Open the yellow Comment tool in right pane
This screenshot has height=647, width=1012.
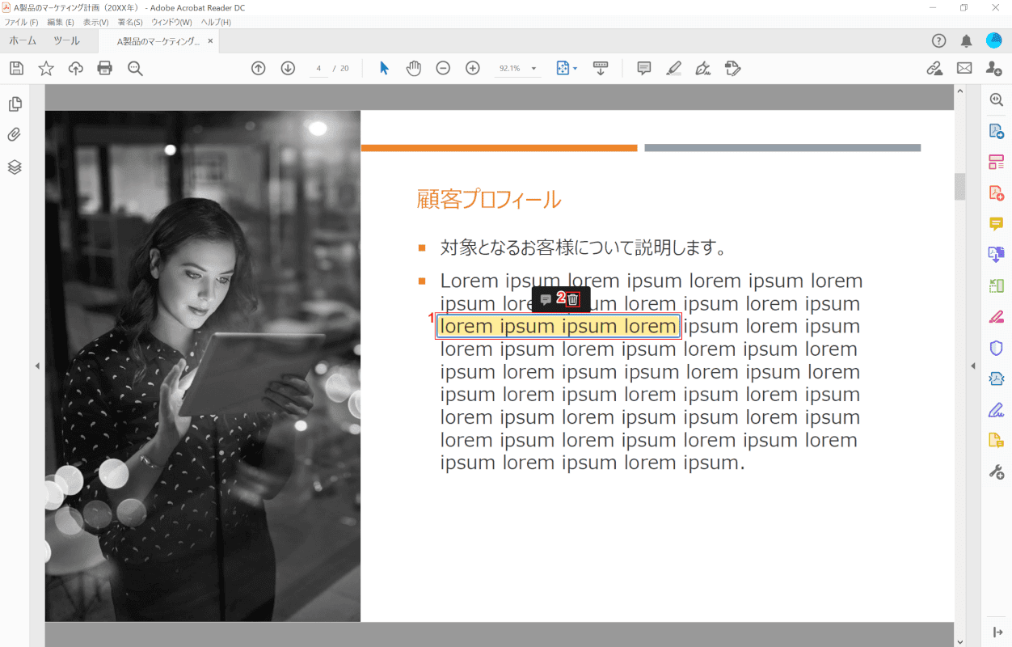(997, 223)
